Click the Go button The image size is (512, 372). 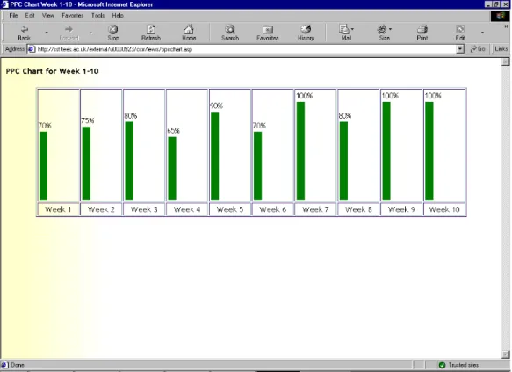coord(478,49)
